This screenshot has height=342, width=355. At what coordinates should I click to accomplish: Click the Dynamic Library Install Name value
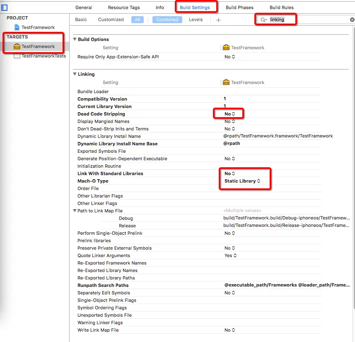[x=278, y=136]
